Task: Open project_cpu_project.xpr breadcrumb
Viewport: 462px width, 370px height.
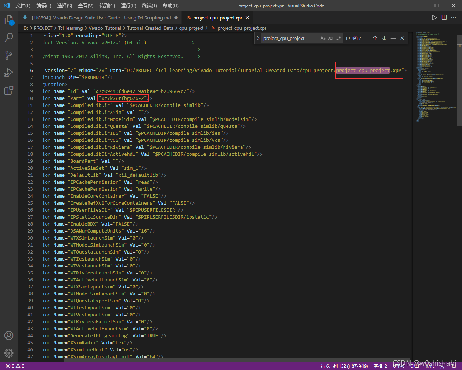Action: (x=242, y=28)
